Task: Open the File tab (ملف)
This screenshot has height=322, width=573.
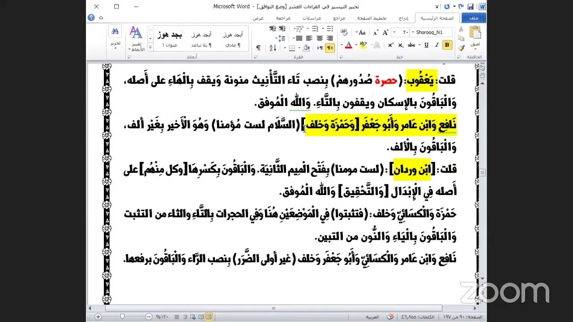Action: 474,18
